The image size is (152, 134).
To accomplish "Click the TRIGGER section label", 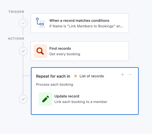I will coord(16,12).
